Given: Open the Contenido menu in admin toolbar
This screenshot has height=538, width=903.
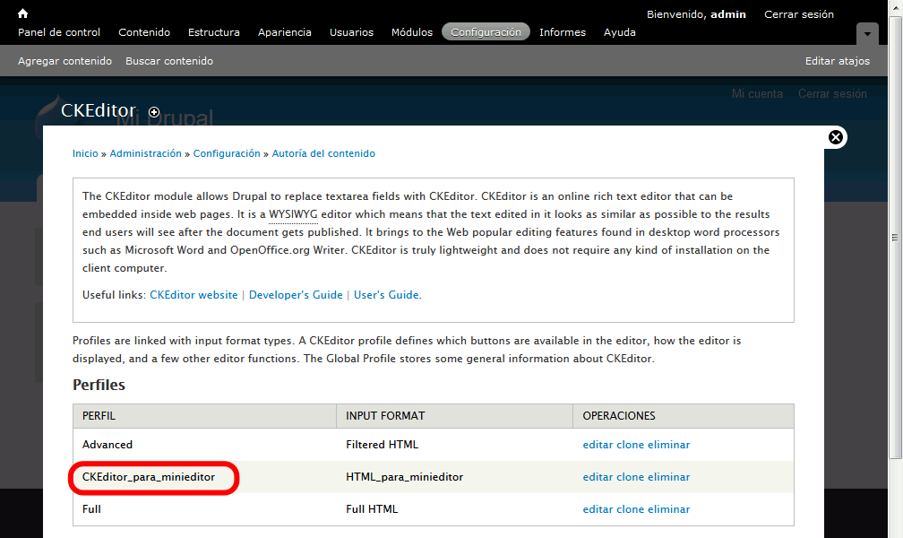Looking at the screenshot, I should pyautogui.click(x=144, y=32).
